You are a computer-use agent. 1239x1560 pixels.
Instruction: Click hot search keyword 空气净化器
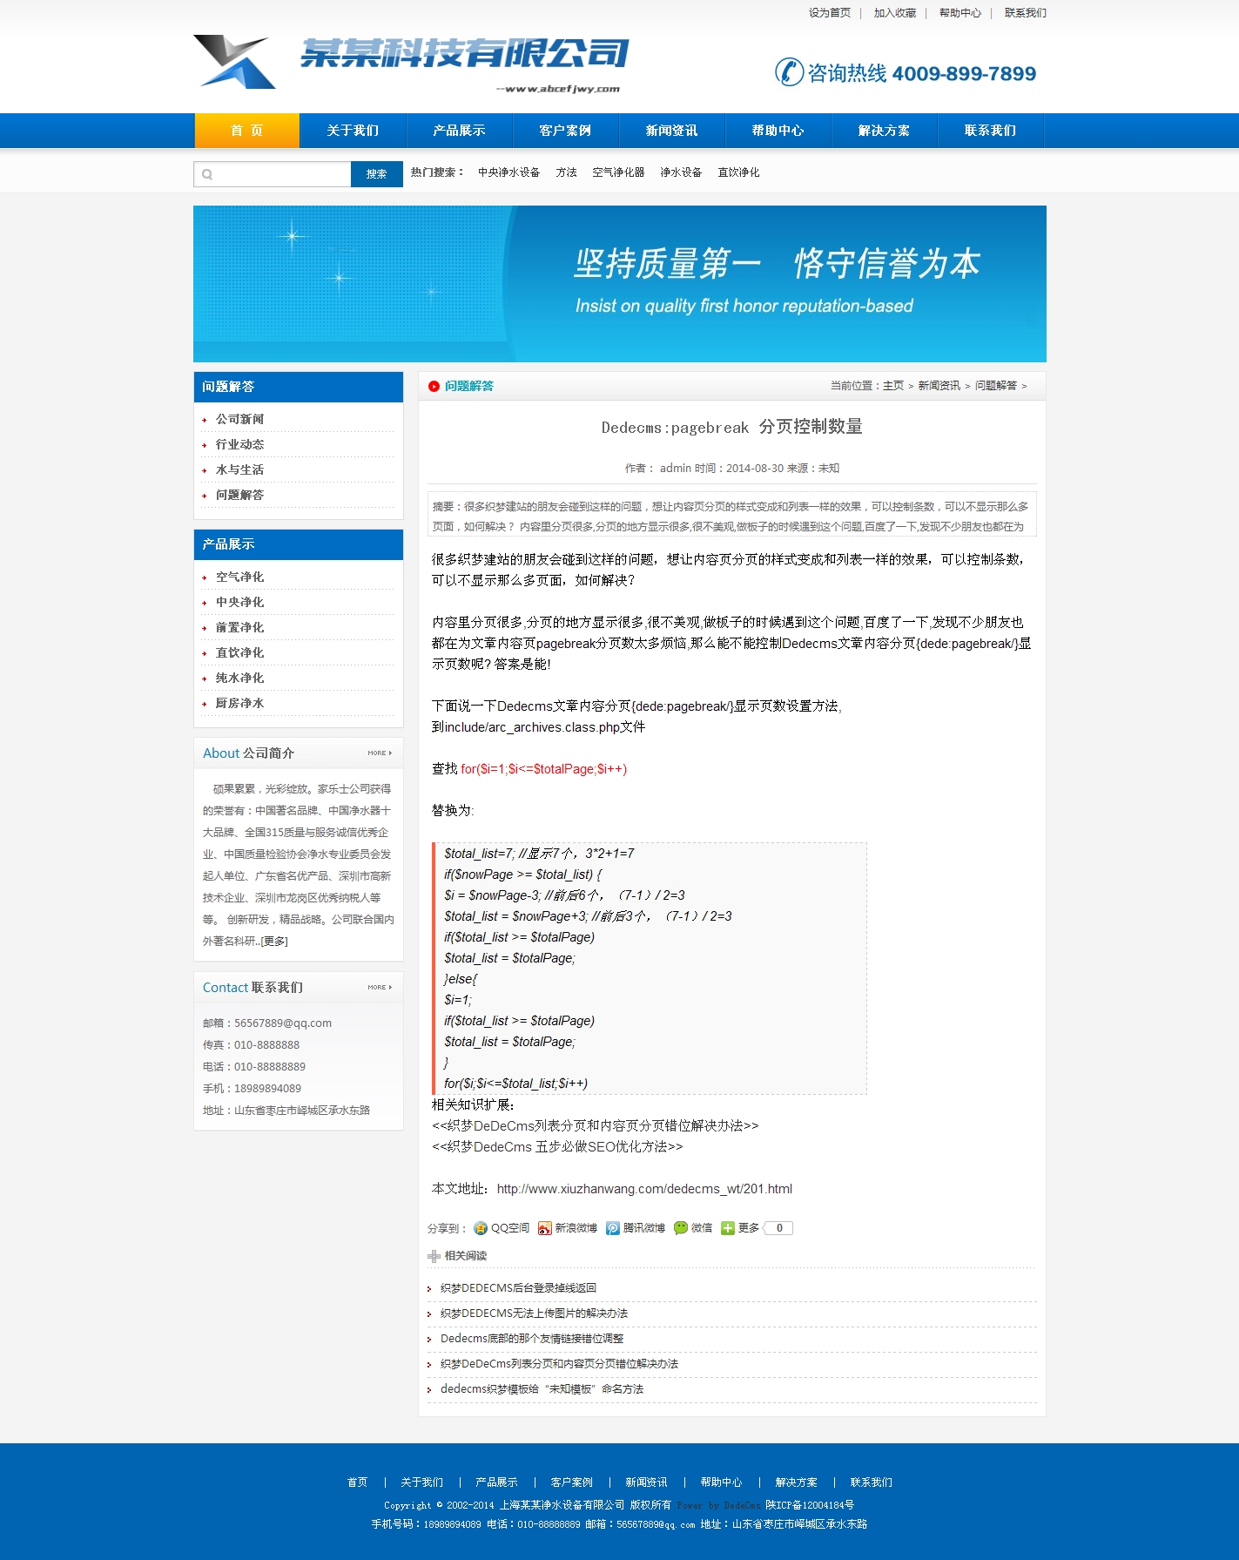[x=618, y=172]
